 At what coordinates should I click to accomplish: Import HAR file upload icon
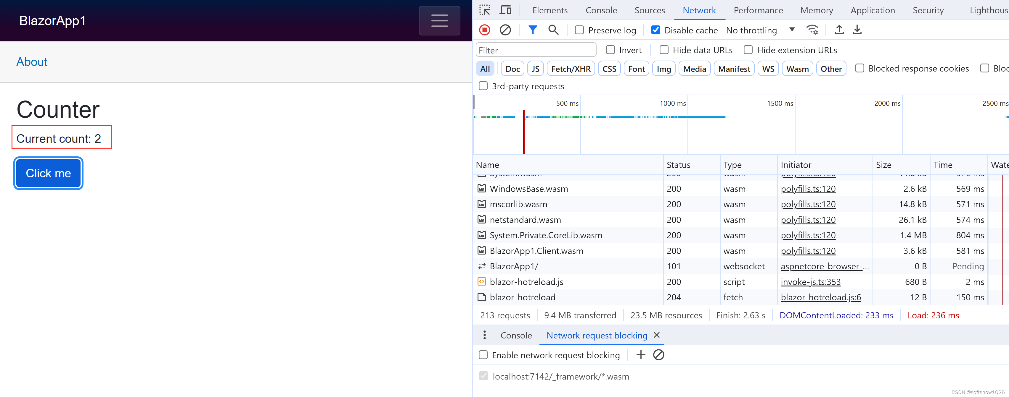839,30
